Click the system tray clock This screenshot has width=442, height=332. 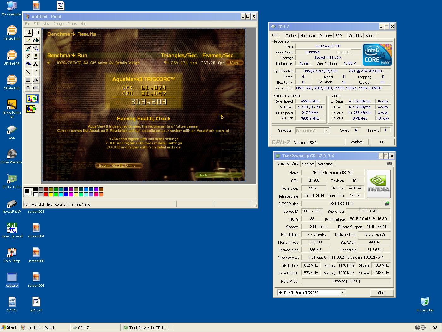(433, 328)
